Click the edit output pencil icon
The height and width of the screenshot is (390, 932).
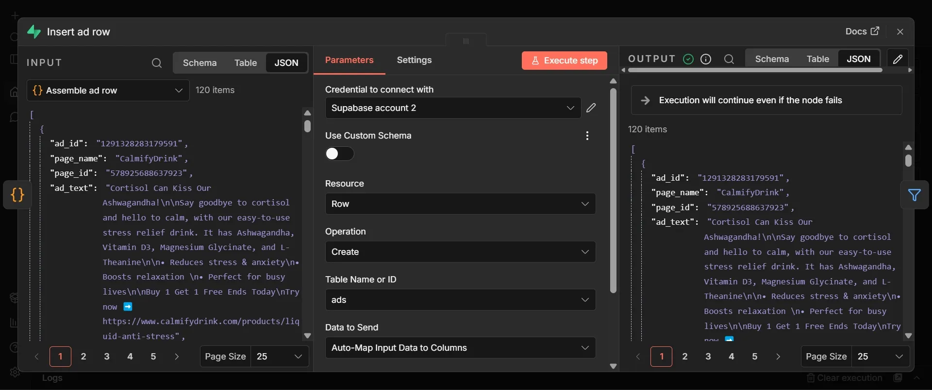(x=898, y=59)
